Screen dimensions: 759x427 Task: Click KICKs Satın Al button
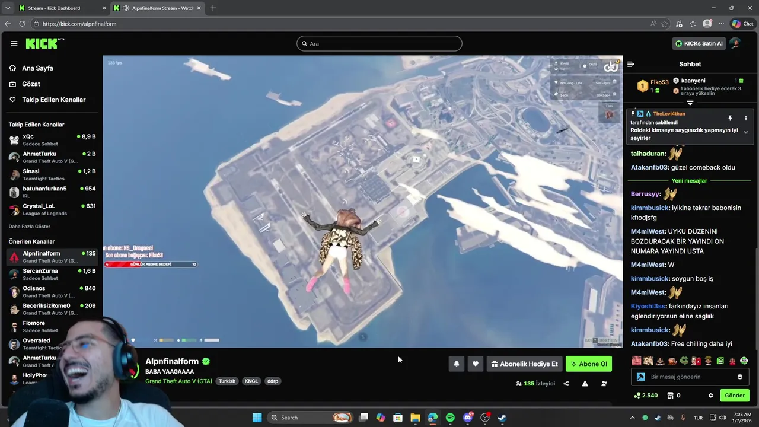(700, 43)
